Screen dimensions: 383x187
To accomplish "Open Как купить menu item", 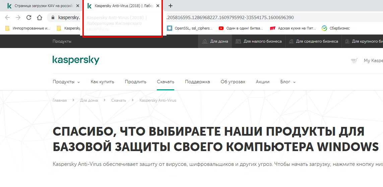I will [x=102, y=82].
